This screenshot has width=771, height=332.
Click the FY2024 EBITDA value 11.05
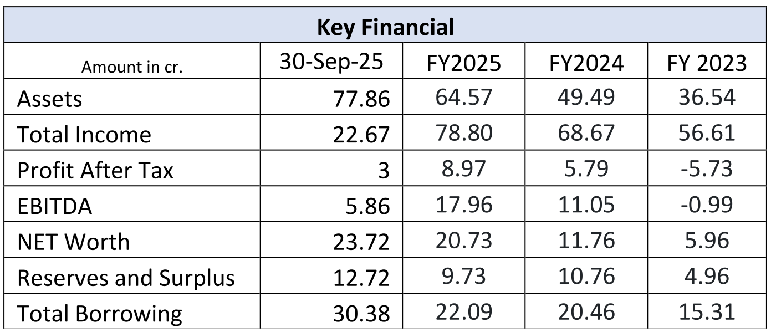[586, 205]
